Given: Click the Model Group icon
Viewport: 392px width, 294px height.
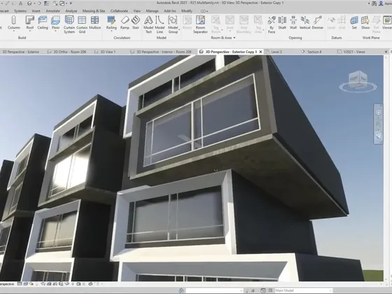Looking at the screenshot, I should (x=172, y=20).
